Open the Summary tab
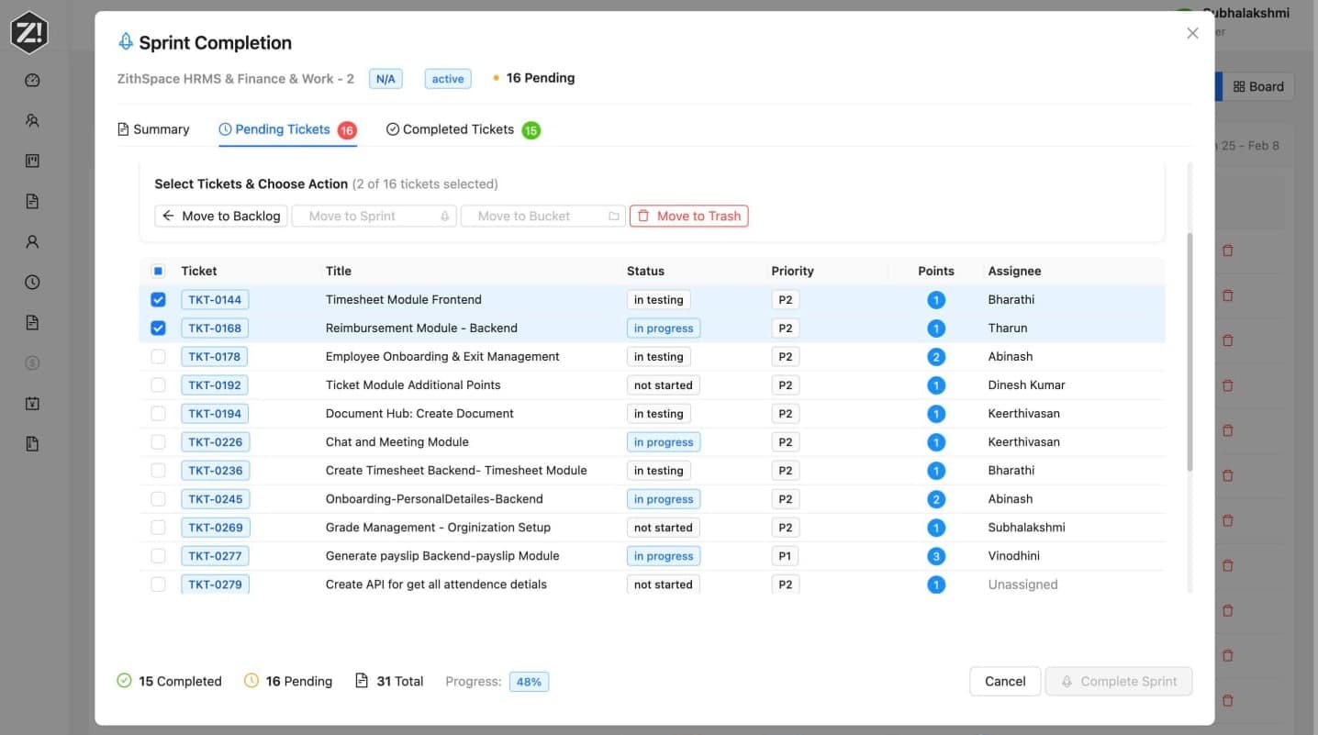The image size is (1318, 735). [x=153, y=129]
